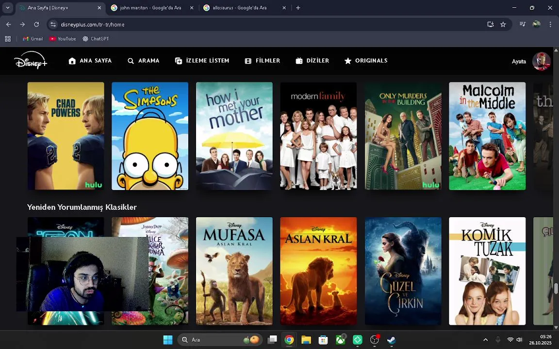Open the Güzel ve Çirkin poster

click(403, 271)
